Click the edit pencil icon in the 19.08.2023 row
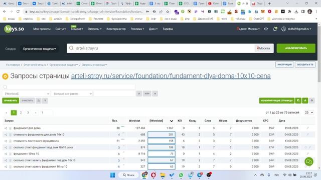This screenshot has width=321, height=180. point(307,128)
